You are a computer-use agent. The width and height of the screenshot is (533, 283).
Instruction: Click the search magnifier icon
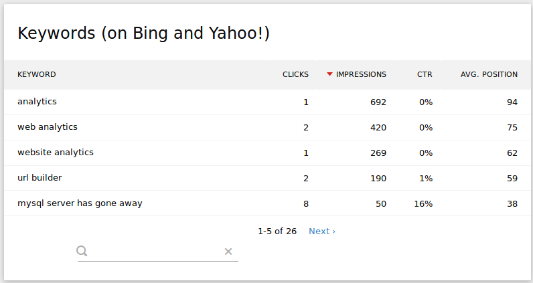pos(82,251)
